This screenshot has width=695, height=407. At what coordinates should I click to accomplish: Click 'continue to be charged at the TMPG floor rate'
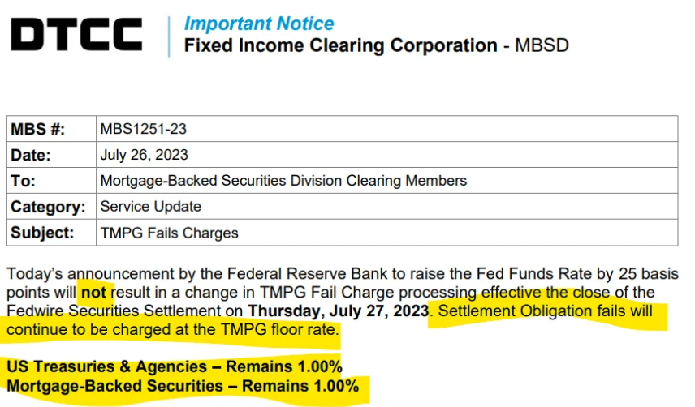click(x=171, y=330)
